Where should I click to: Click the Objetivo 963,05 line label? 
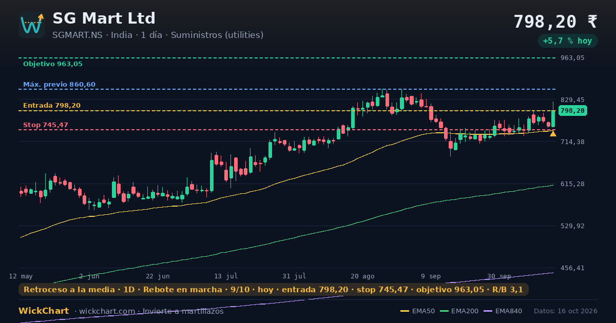pyautogui.click(x=53, y=64)
